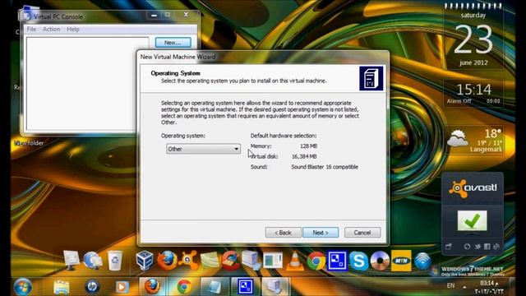The width and height of the screenshot is (526, 296).
Task: Open the disc media icon in the dock
Action: click(380, 261)
